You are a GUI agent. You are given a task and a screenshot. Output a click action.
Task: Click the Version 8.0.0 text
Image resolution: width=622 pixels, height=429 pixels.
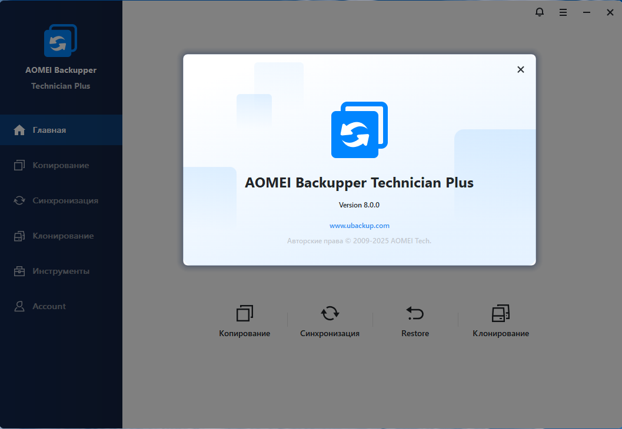pos(359,205)
